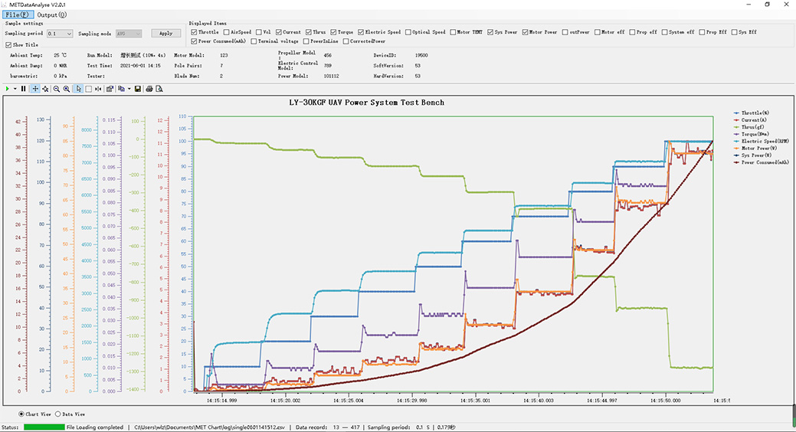Viewport: 796px width, 432px height.
Task: Open the Output menu
Action: click(x=51, y=15)
